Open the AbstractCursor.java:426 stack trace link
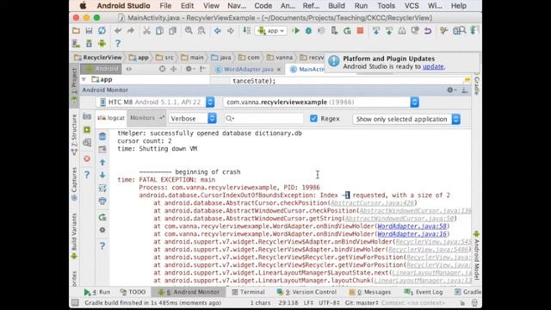 (x=372, y=203)
